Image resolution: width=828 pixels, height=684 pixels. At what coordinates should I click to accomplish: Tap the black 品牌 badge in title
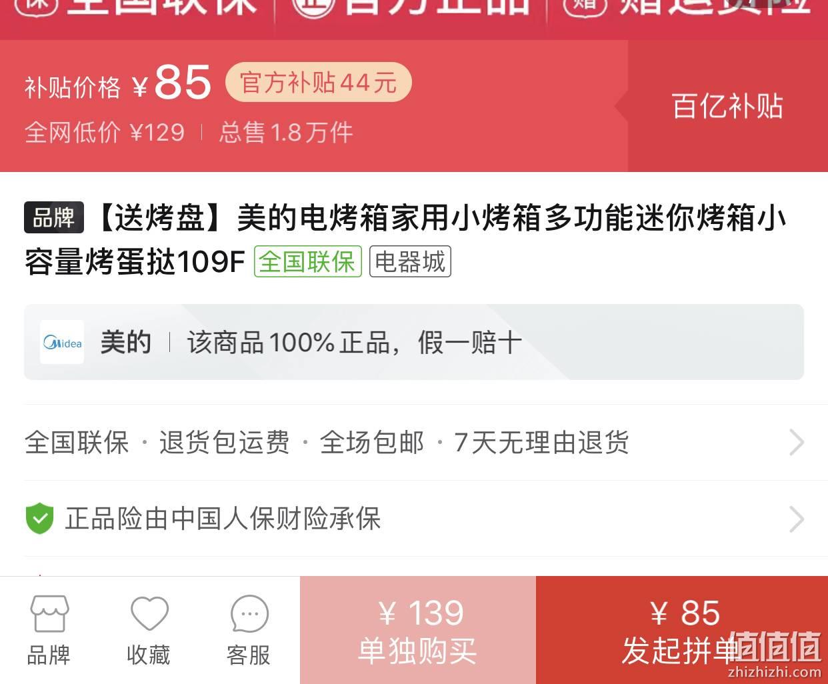[54, 217]
